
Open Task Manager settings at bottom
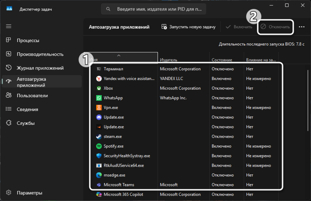pyautogui.click(x=29, y=193)
